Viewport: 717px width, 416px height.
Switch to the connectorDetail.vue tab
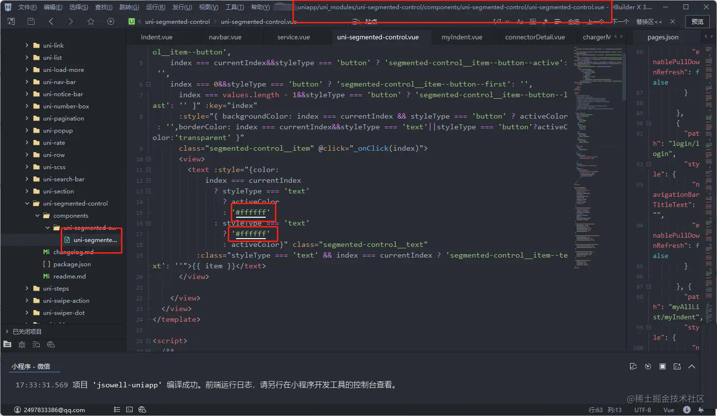pyautogui.click(x=535, y=37)
